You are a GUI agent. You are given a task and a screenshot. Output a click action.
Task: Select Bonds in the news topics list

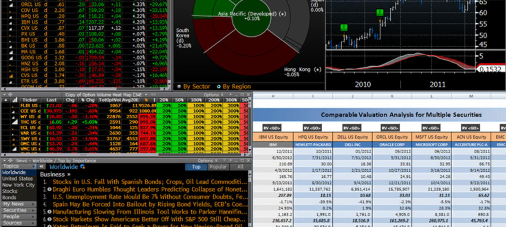(x=18, y=198)
